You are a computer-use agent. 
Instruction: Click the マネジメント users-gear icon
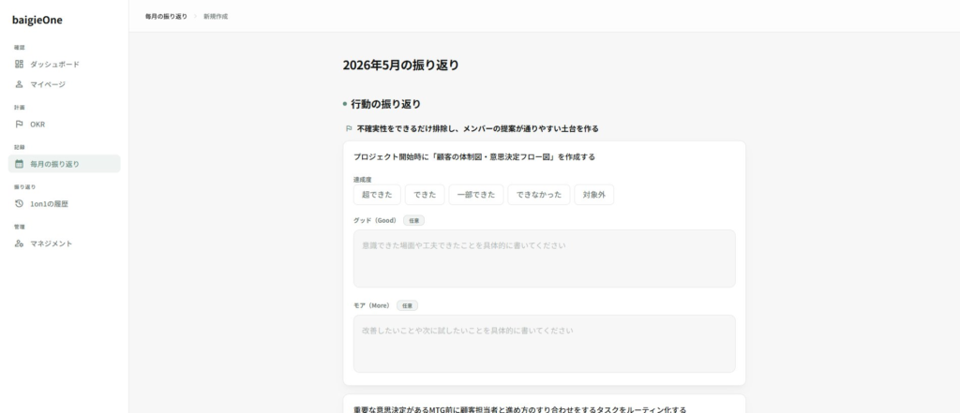coord(19,243)
